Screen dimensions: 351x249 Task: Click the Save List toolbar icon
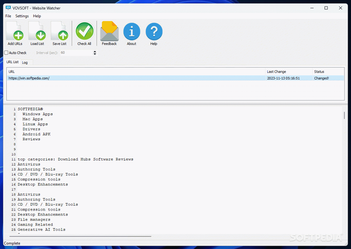(59, 33)
